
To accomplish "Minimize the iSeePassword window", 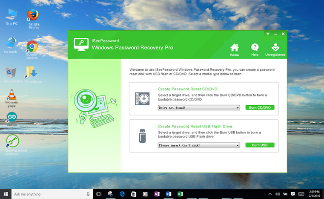I will pyautogui.click(x=275, y=34).
